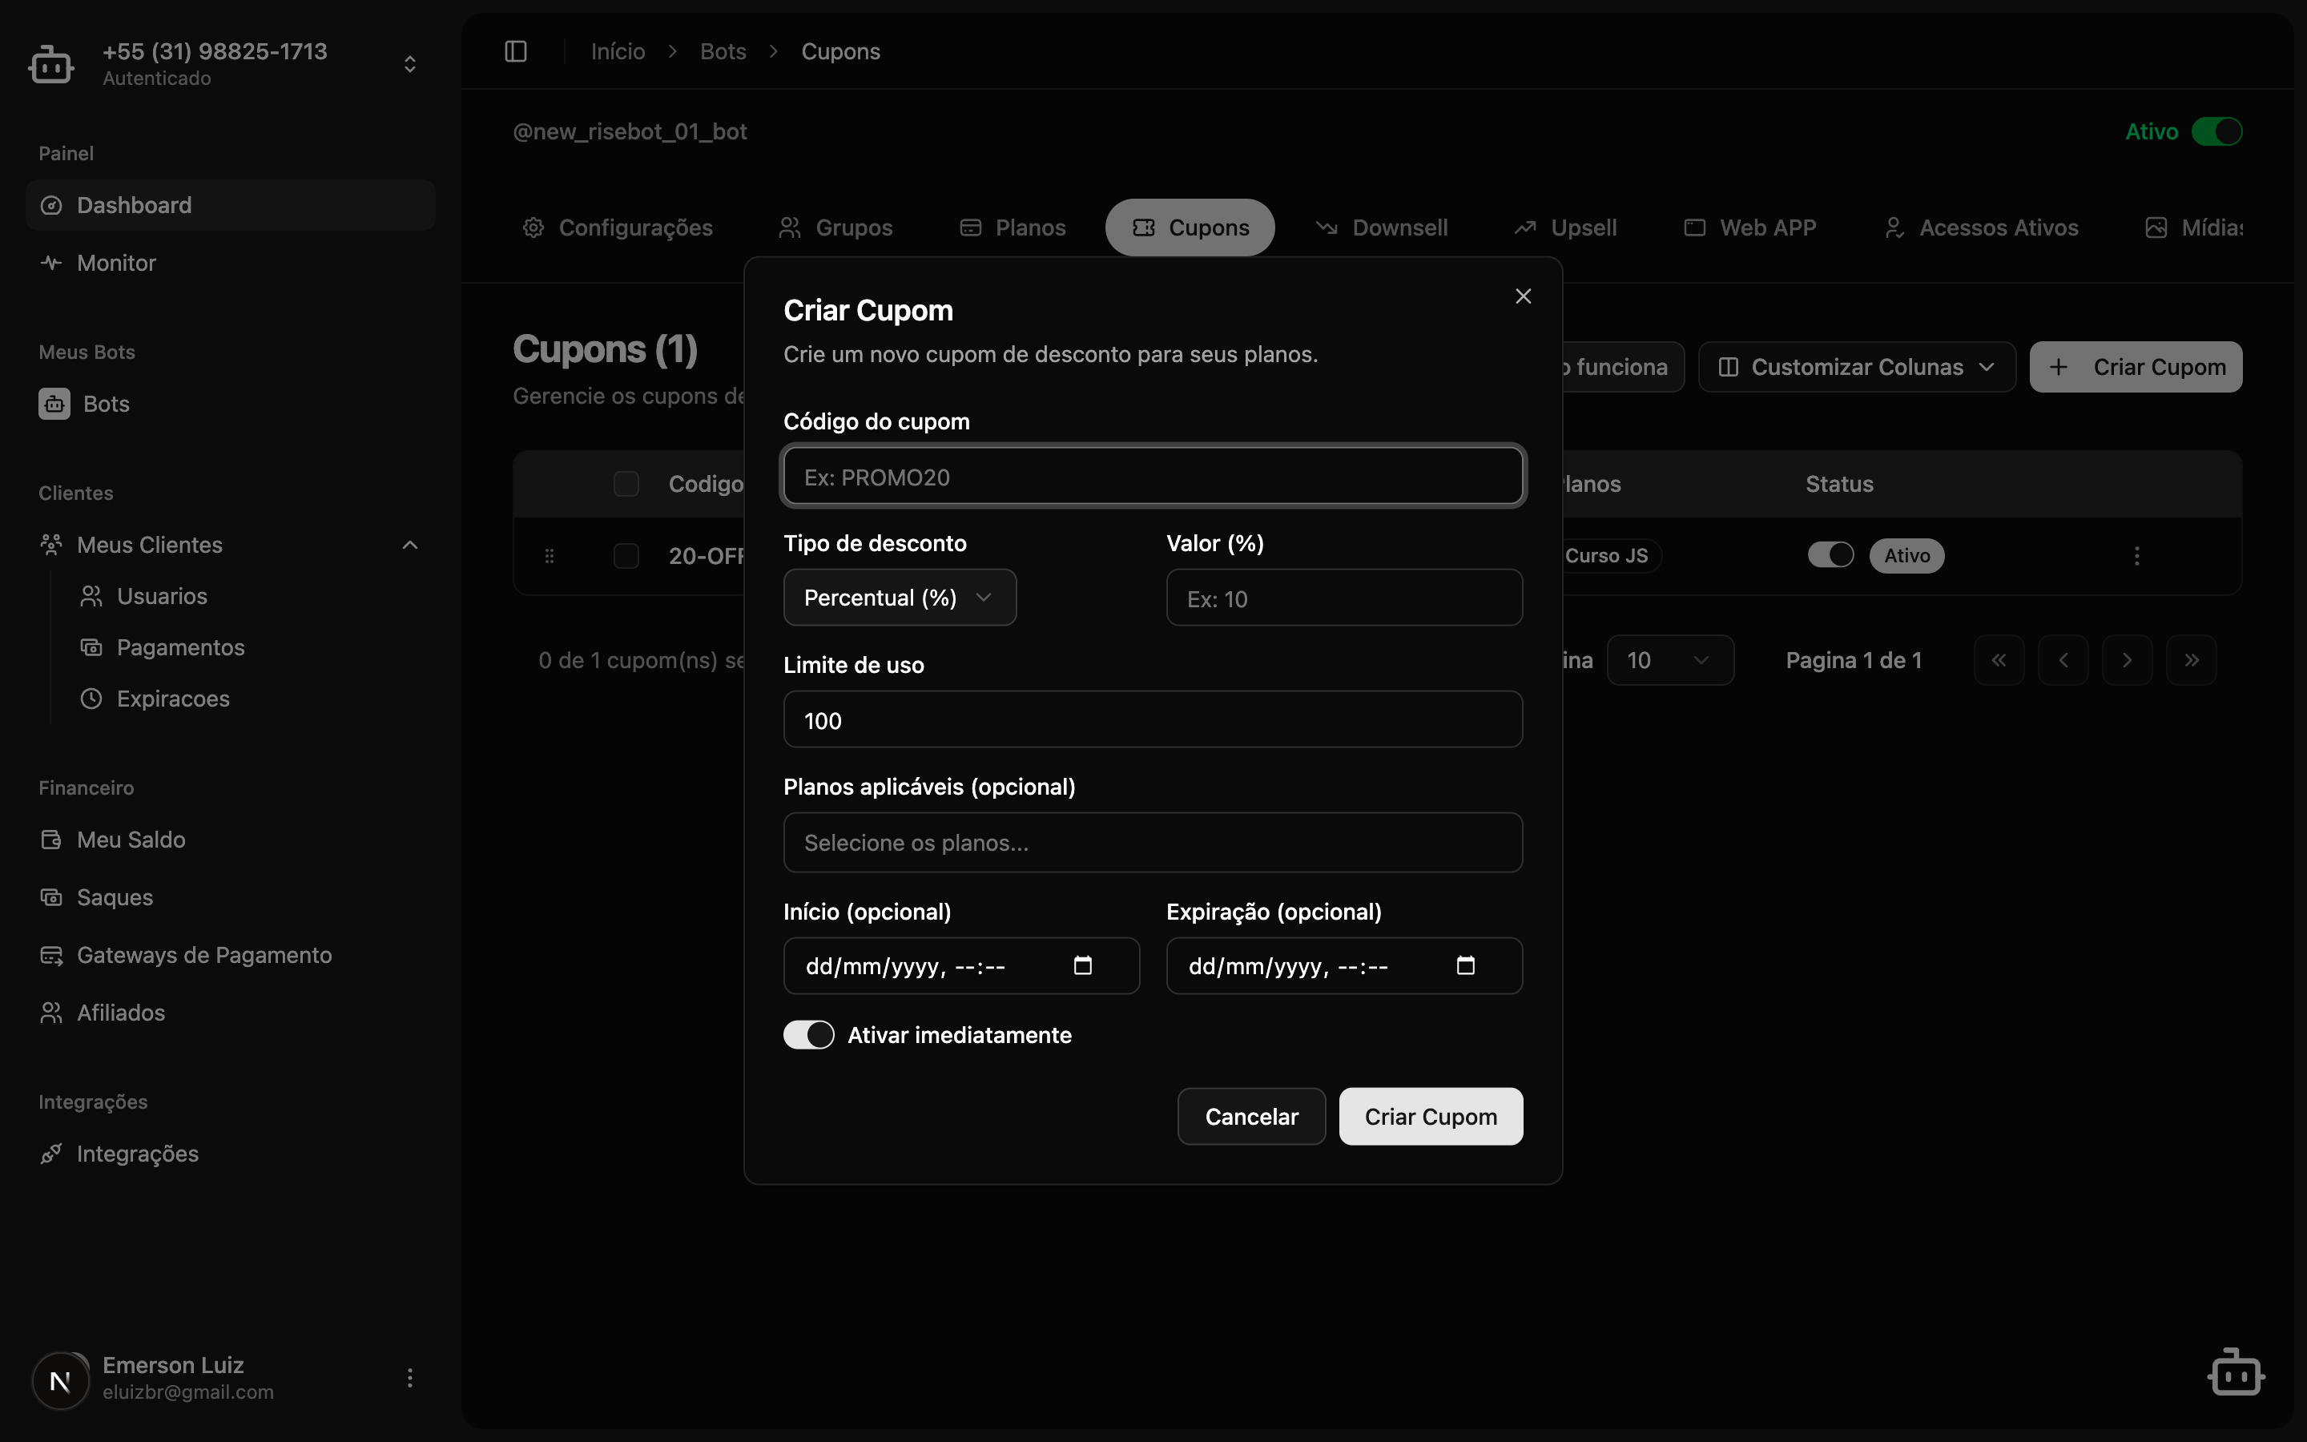
Task: Go to next page of coupons
Action: pos(2127,660)
